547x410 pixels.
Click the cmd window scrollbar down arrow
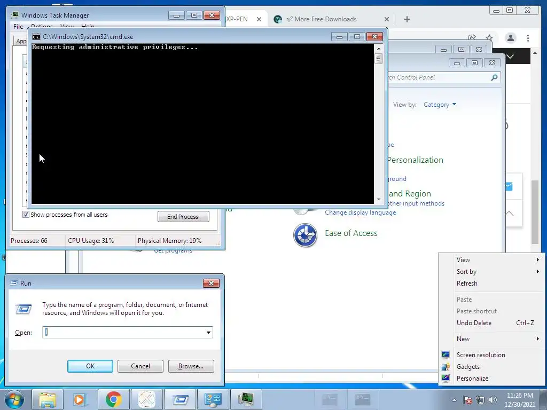tap(379, 200)
